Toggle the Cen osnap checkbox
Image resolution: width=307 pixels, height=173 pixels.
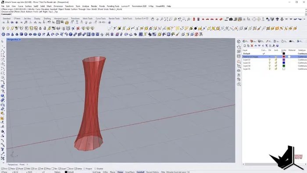click(32, 169)
